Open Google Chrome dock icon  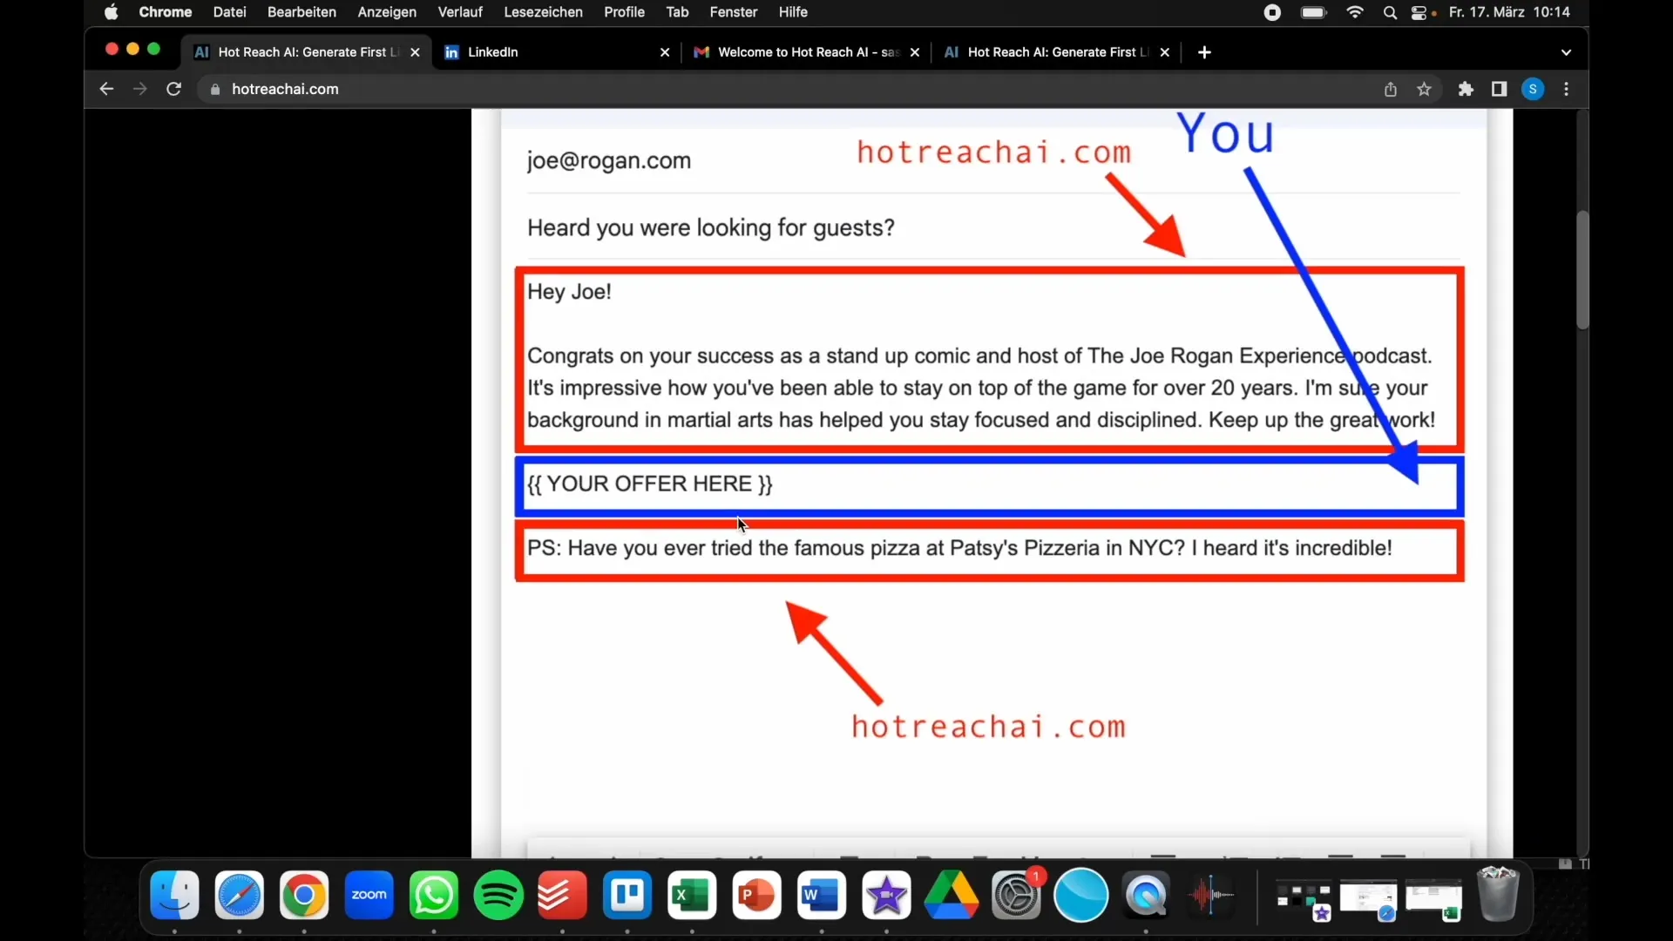coord(304,895)
